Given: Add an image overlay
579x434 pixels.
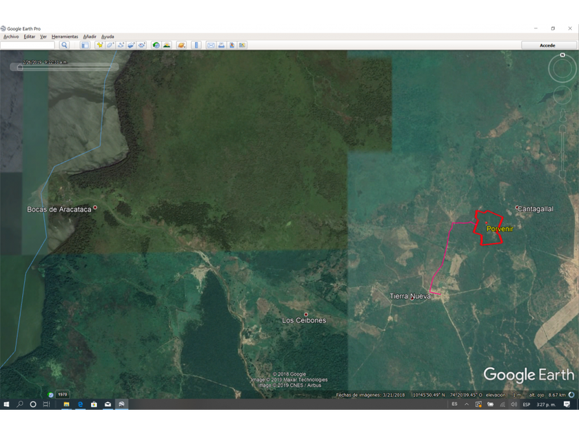Looking at the screenshot, I should (x=131, y=45).
